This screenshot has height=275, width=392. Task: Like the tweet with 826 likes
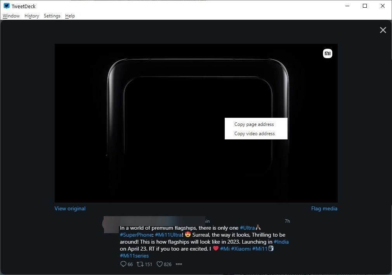(160, 264)
